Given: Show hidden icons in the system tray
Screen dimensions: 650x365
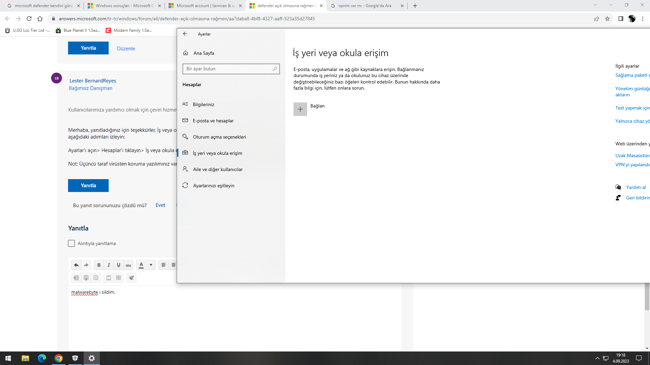Looking at the screenshot, I should (597, 358).
